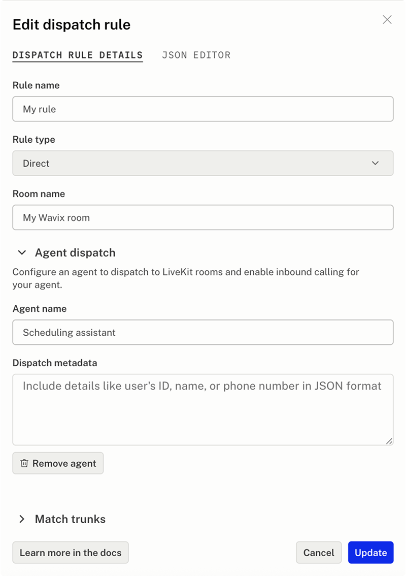This screenshot has width=406, height=576.
Task: Click inside the Dispatch metadata text area
Action: [202, 409]
